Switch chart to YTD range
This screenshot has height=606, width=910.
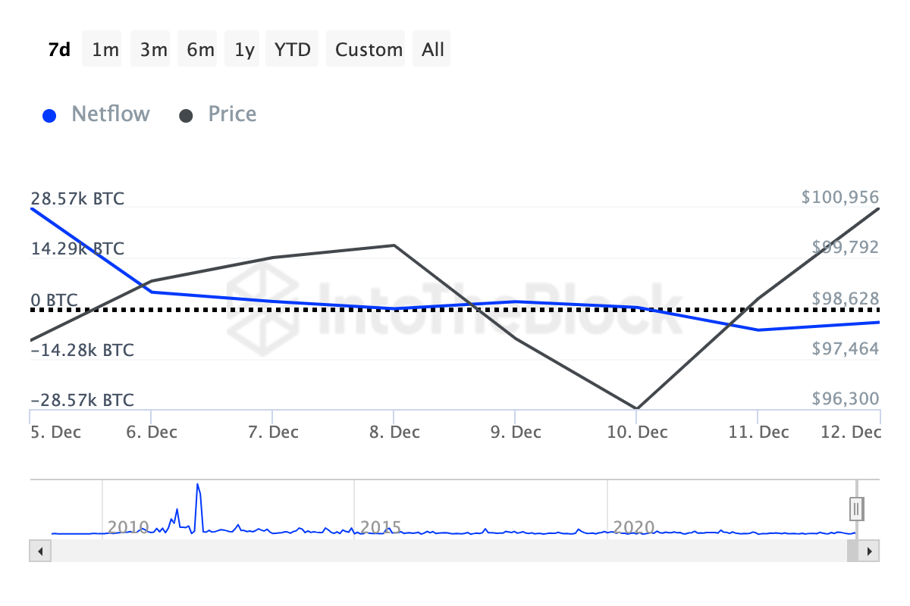[293, 49]
